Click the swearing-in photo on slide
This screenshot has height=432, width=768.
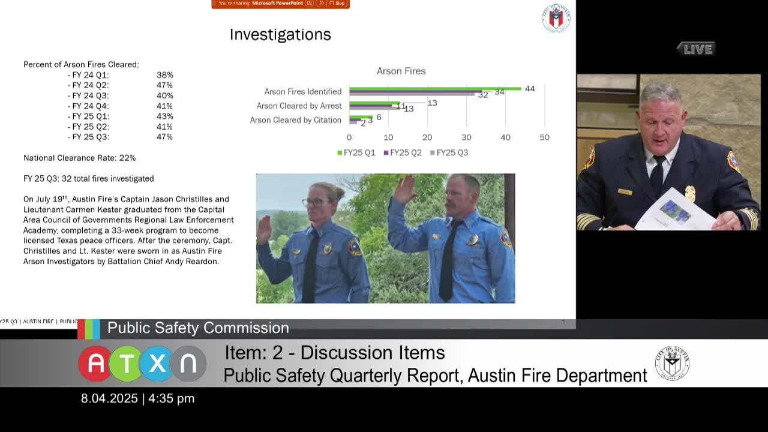(385, 238)
